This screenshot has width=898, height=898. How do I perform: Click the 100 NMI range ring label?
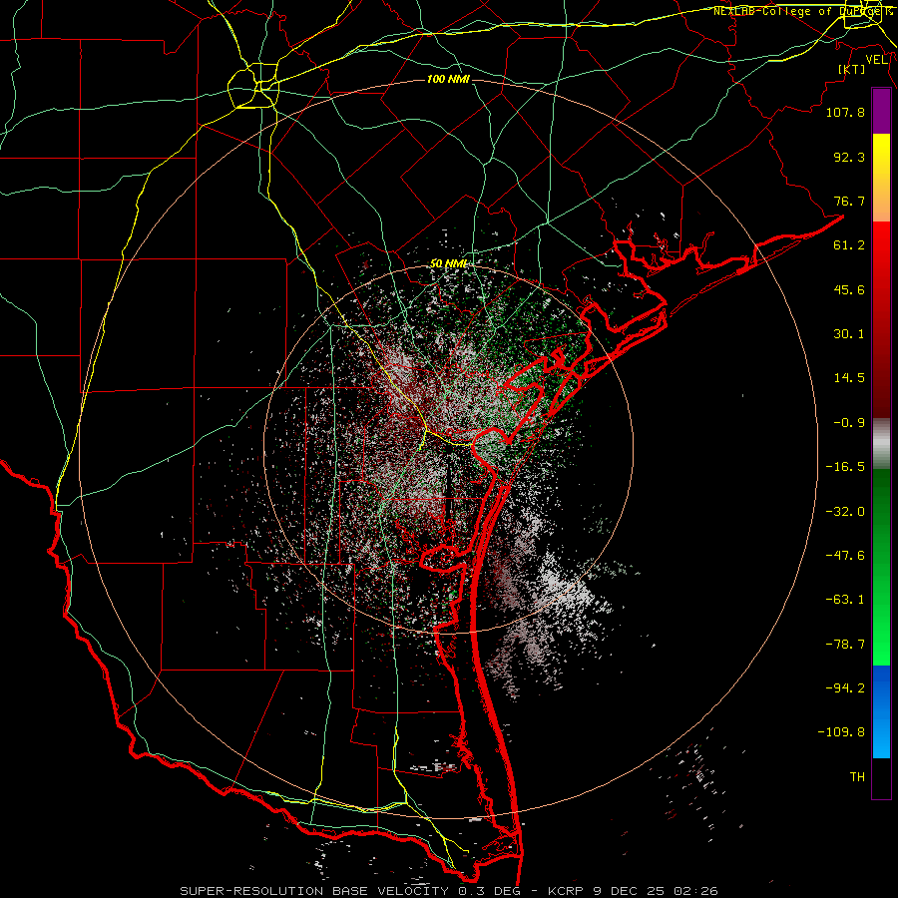(448, 79)
